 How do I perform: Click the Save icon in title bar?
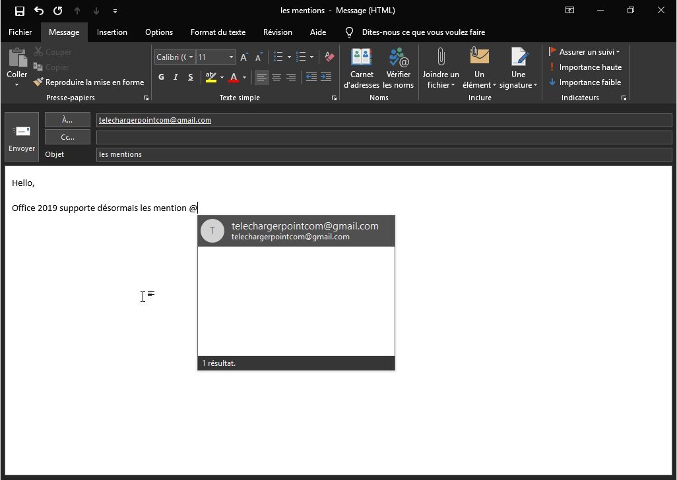[20, 11]
